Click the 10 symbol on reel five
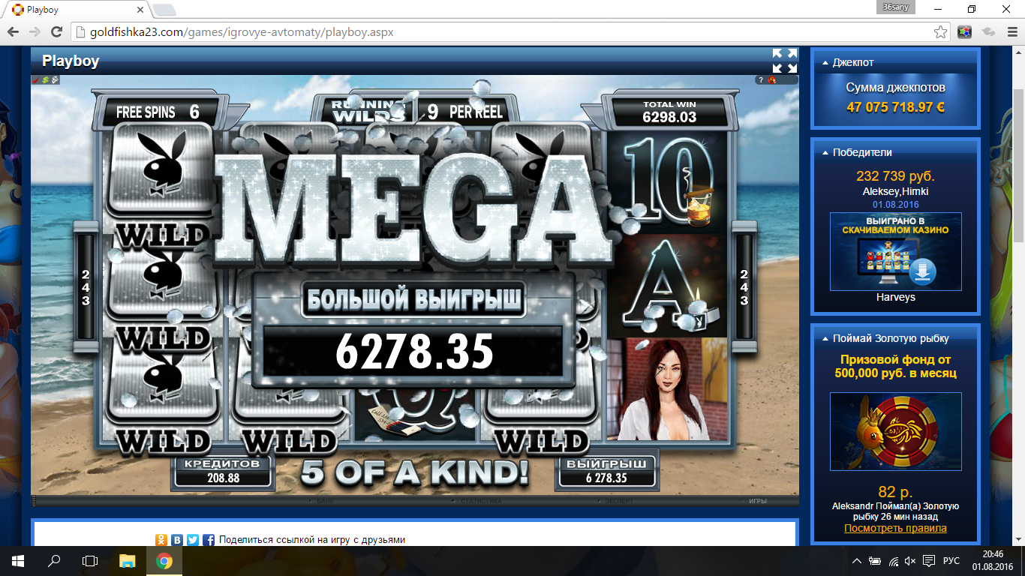 (x=667, y=182)
